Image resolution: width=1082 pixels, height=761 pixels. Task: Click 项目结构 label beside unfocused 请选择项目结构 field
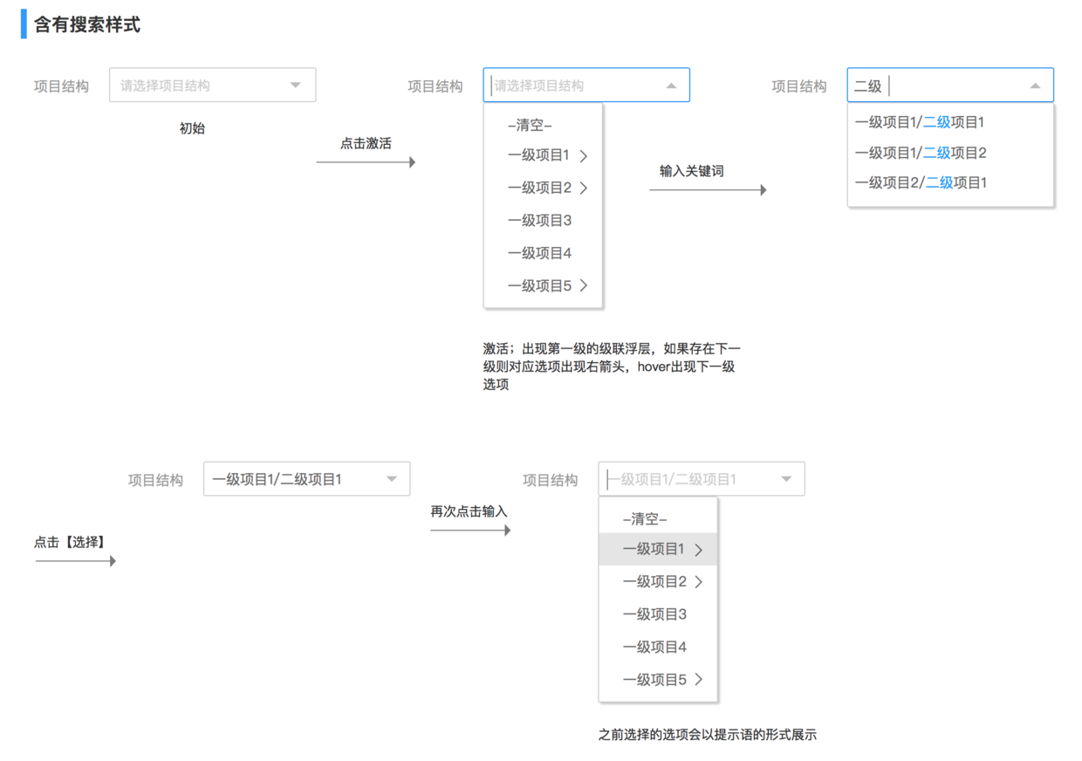coord(61,86)
